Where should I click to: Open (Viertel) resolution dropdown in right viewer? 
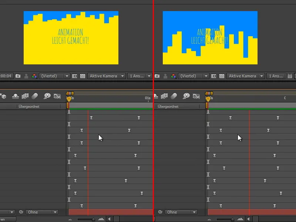[x=194, y=76]
